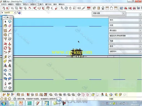Expand the 柔化边线 soften edges panel
142x106 pixels.
[140, 30]
